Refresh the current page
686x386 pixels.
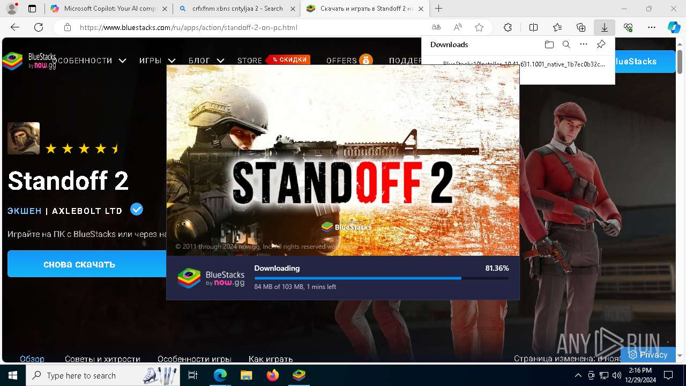39,27
